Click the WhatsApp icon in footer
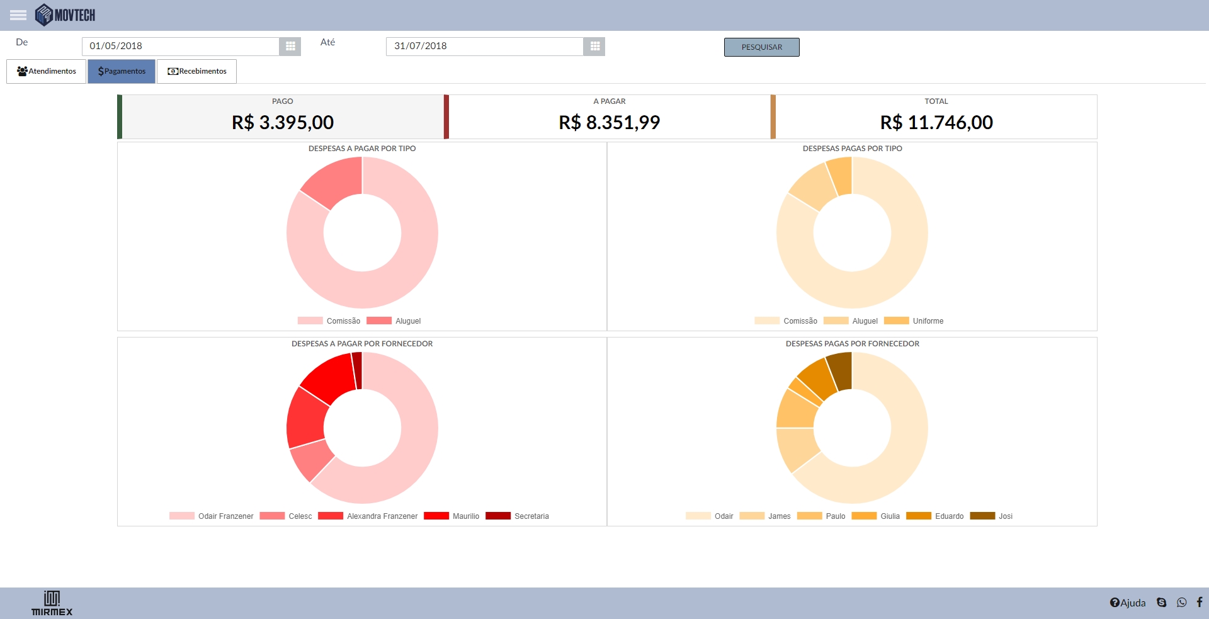This screenshot has height=619, width=1209. (1182, 603)
